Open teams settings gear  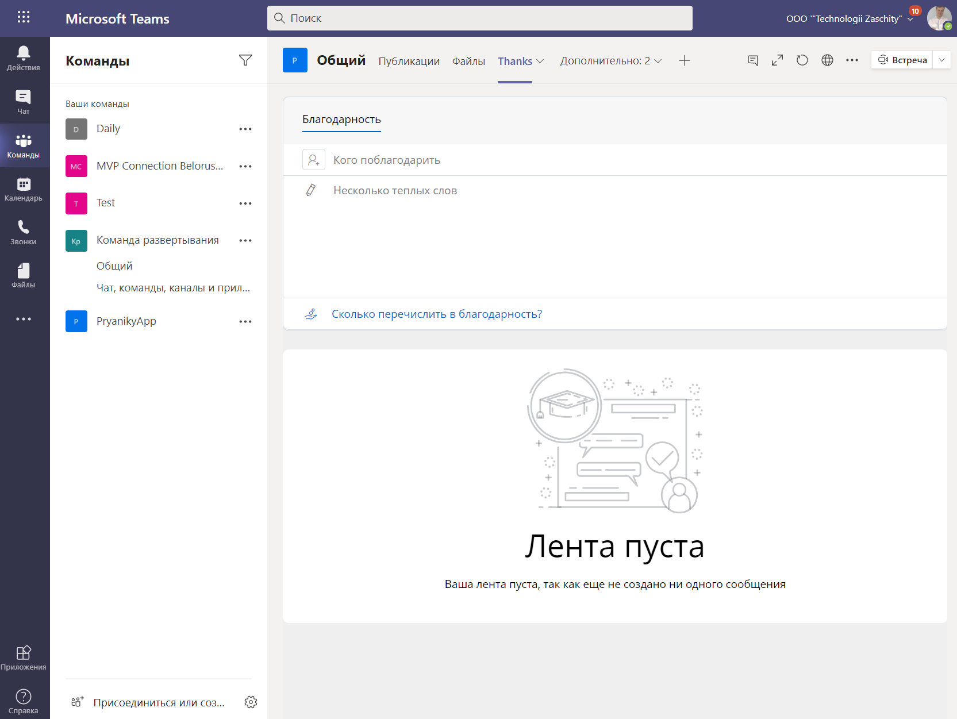point(251,702)
